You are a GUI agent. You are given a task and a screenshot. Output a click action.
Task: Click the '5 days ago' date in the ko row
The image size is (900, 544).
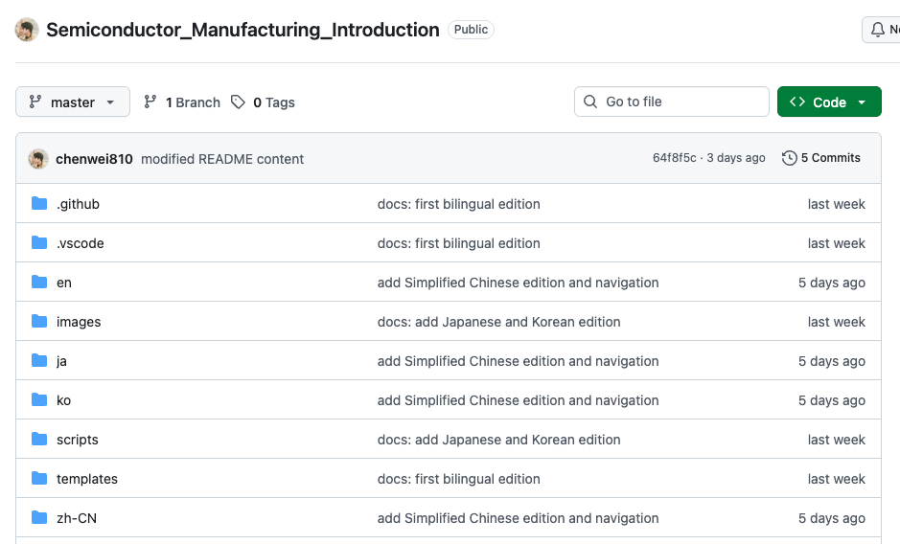click(x=832, y=400)
